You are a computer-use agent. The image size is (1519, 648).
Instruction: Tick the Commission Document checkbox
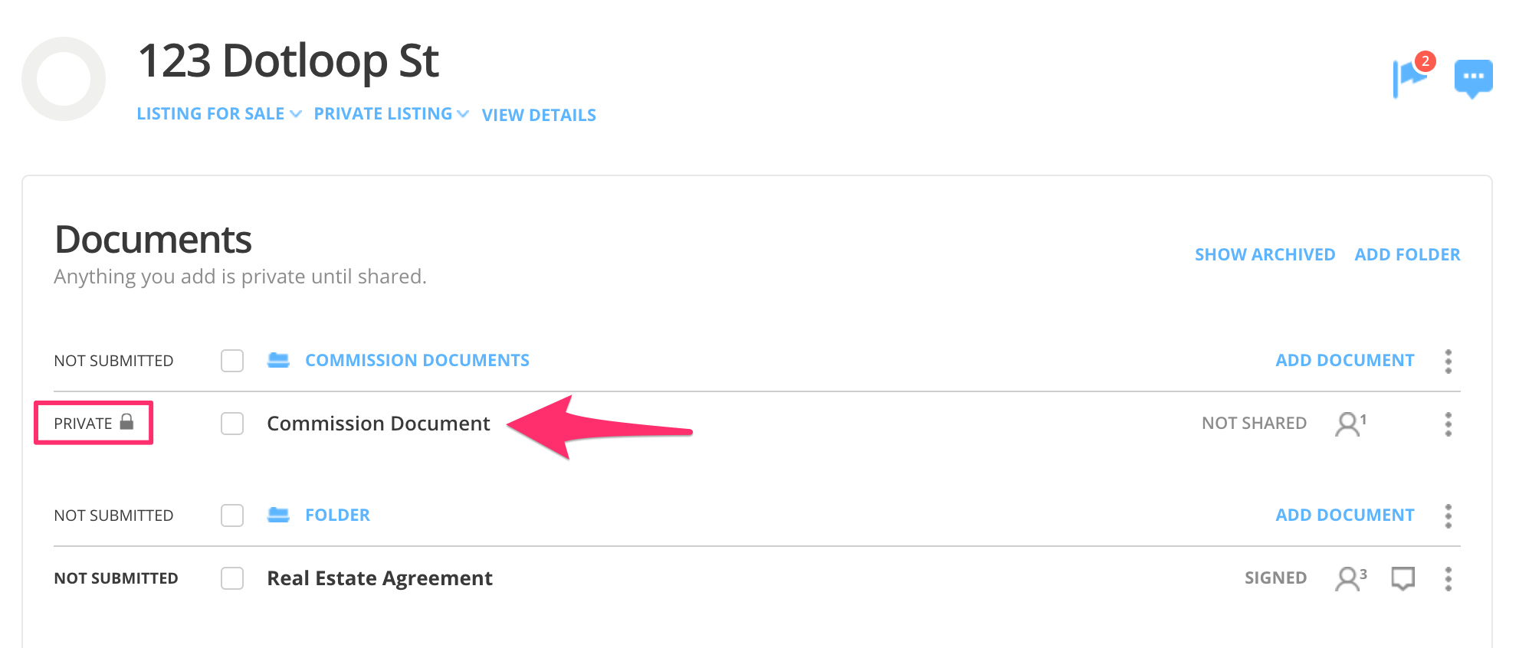pos(232,424)
